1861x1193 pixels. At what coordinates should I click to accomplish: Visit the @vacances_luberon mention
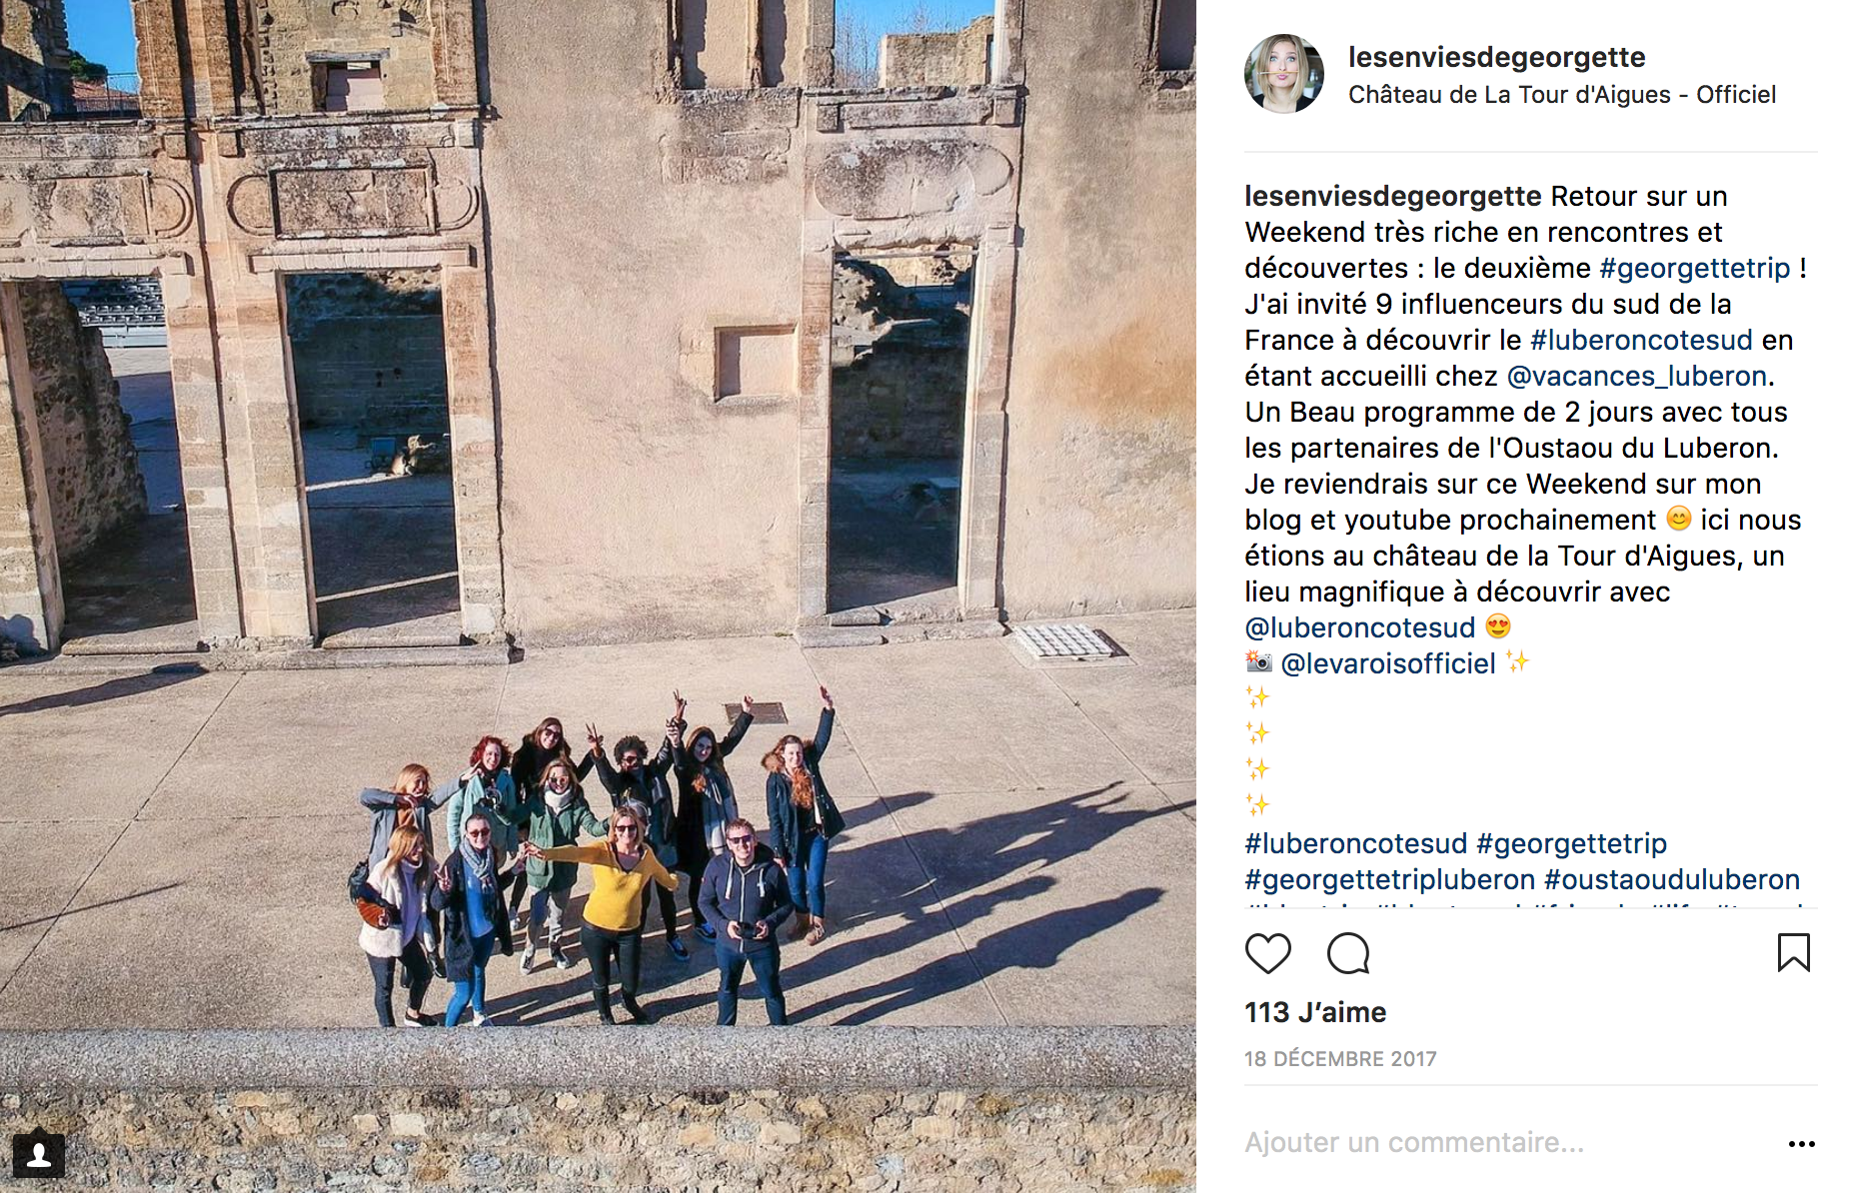[x=1637, y=377]
